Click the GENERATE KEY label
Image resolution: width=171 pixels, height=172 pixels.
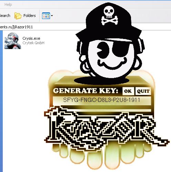(x=85, y=91)
